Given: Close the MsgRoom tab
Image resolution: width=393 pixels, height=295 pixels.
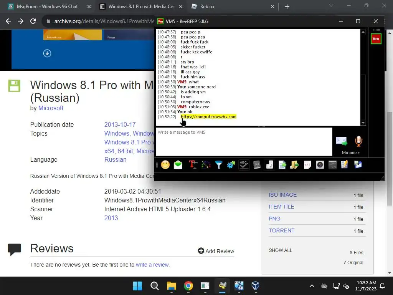Looking at the screenshot, I should tap(89, 7).
